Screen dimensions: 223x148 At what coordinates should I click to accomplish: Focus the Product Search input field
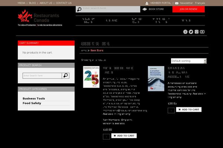click(x=42, y=75)
